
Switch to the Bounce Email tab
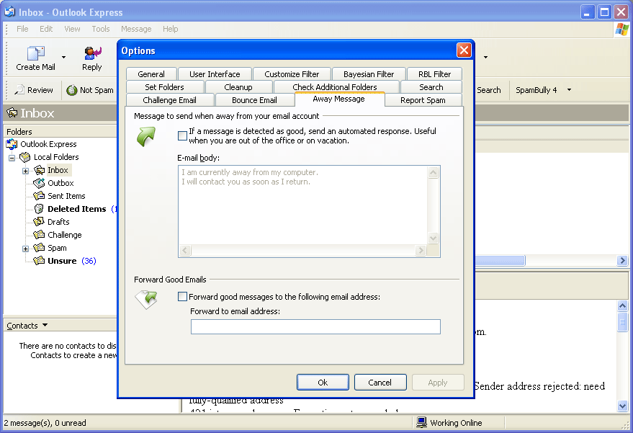click(x=254, y=99)
